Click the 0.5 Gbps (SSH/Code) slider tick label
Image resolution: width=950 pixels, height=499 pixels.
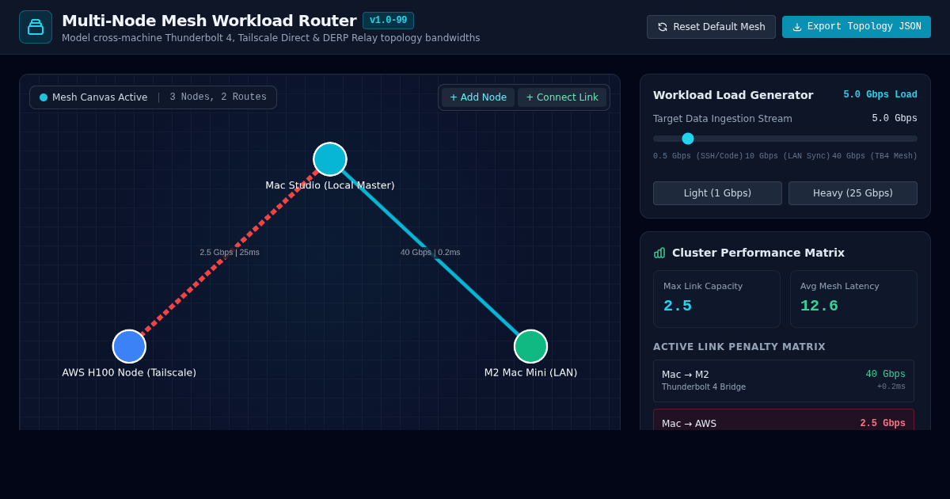click(x=698, y=156)
